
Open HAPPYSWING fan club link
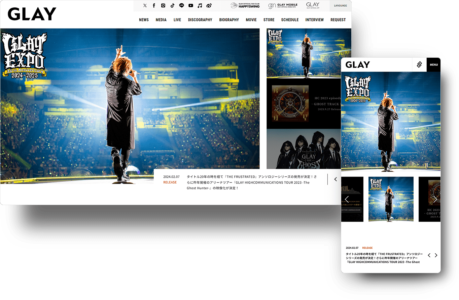tap(245, 6)
